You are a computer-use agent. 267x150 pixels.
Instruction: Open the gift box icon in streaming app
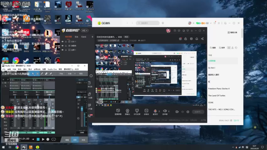[x=180, y=39]
